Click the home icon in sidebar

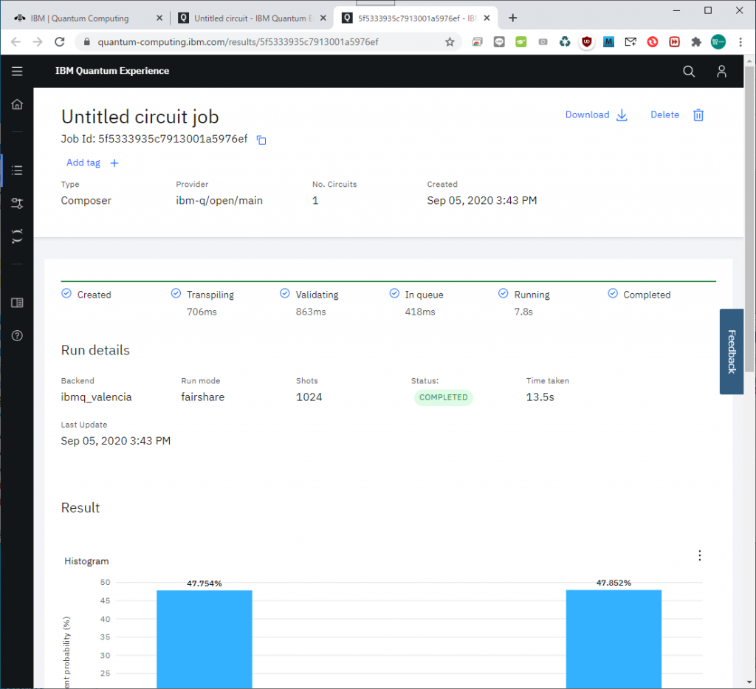17,104
